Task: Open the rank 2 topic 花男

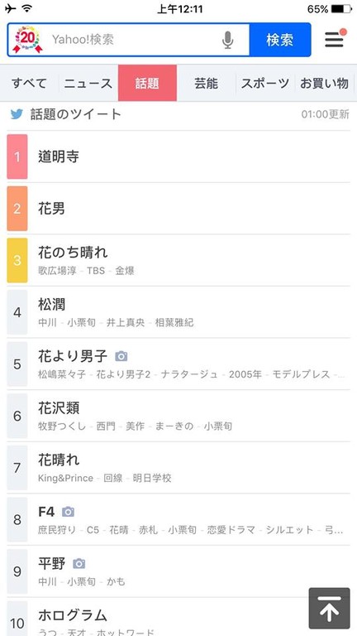Action: tap(178, 209)
